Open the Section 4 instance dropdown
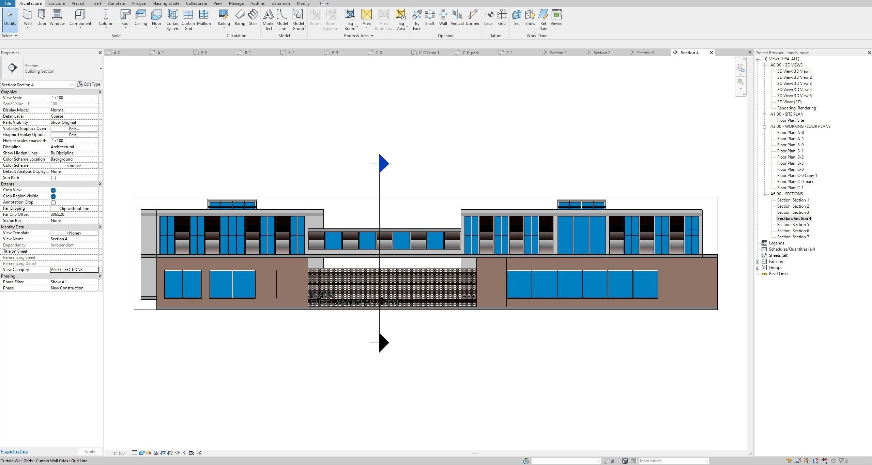This screenshot has height=465, width=872. (x=72, y=85)
